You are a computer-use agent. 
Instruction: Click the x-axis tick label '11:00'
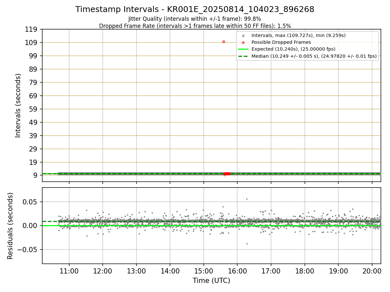click(69, 271)
